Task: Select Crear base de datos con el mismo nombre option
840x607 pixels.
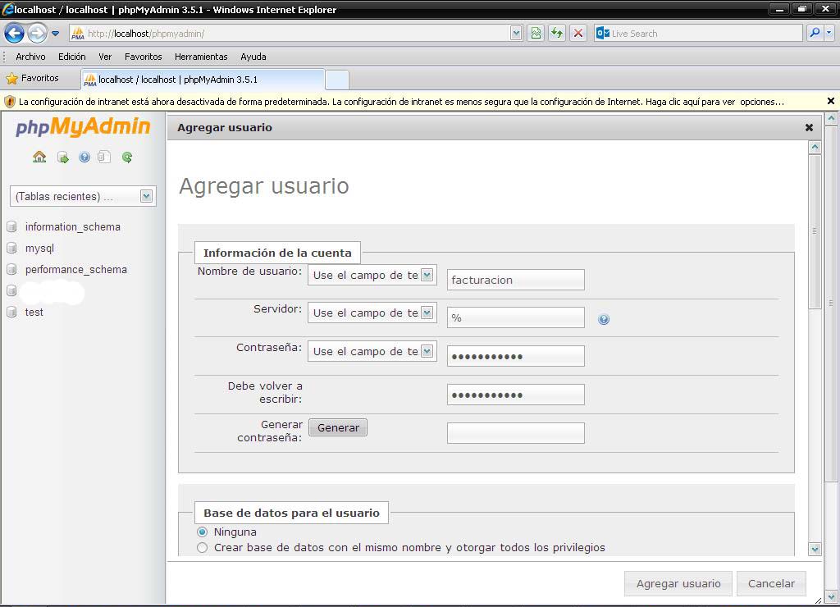Action: tap(202, 548)
